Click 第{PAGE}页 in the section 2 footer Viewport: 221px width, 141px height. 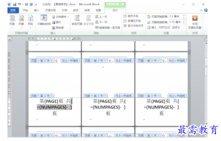[x=51, y=101]
